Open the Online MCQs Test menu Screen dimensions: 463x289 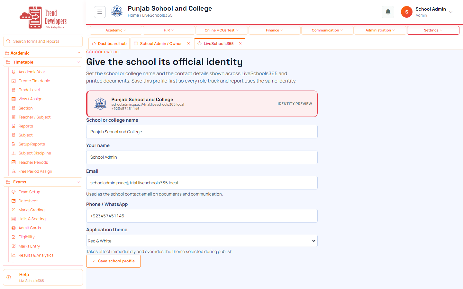[222, 30]
